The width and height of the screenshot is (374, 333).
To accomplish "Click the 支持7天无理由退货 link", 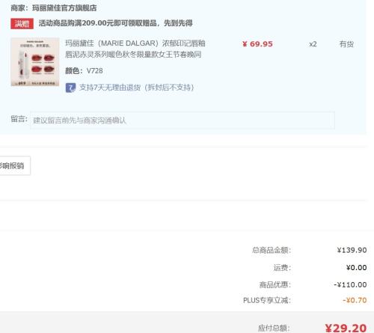I will pyautogui.click(x=136, y=88).
